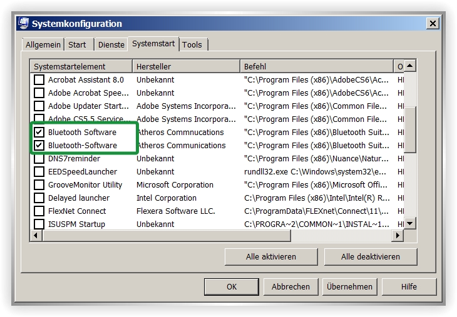
Task: Tick the DNS7reminder startup checkbox
Action: click(39, 159)
